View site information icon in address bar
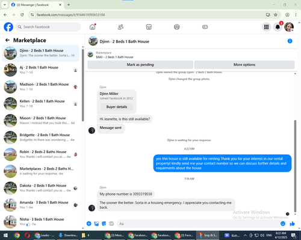 32,15
